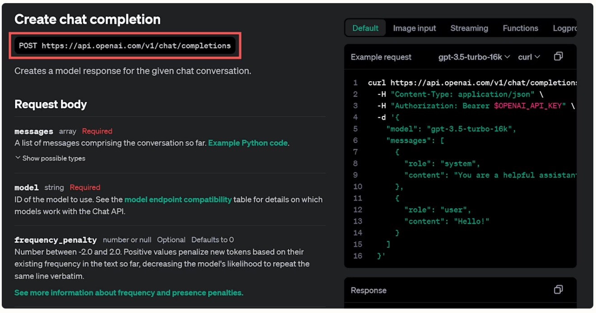Copy the Response panel contents
Viewport: 596px width, 313px height.
coord(558,290)
